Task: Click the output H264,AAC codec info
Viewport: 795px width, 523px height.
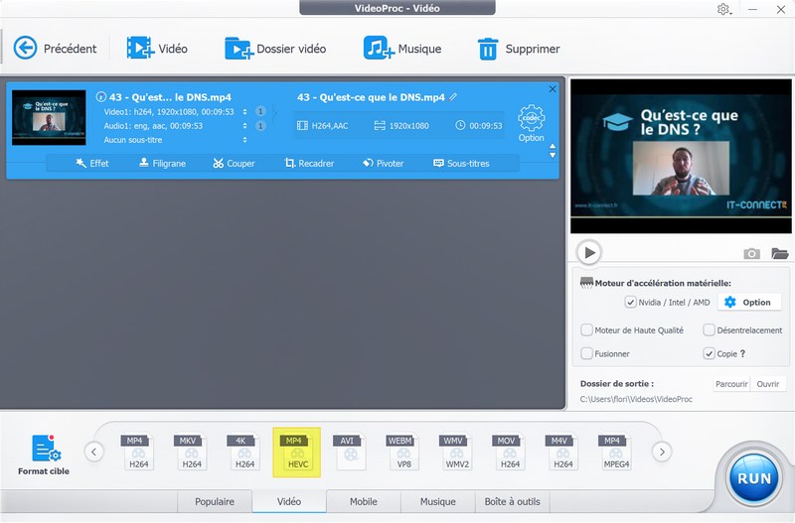Action: (322, 126)
